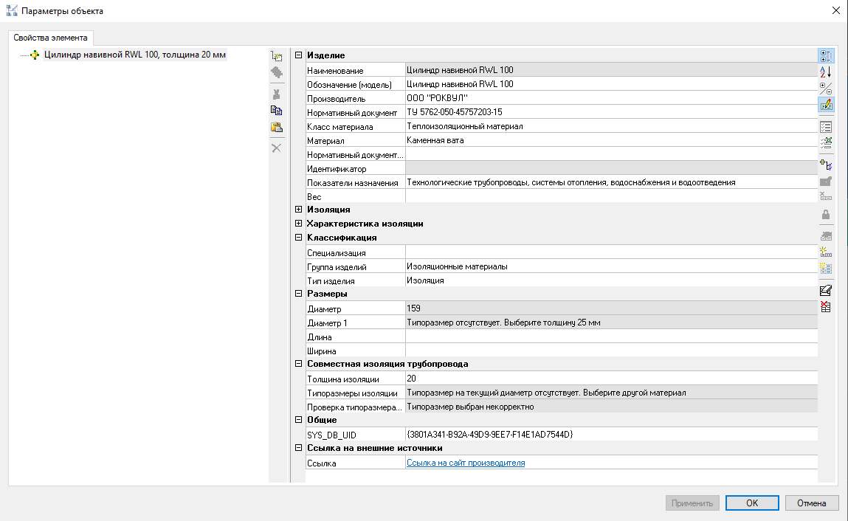Click the greyed icon below the padlock
The width and height of the screenshot is (848, 521).
826,236
